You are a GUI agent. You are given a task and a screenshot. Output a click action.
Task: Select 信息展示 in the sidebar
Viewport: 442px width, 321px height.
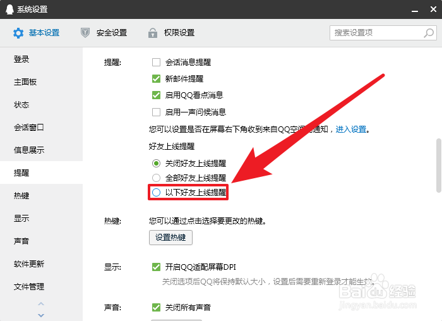[x=41, y=150]
